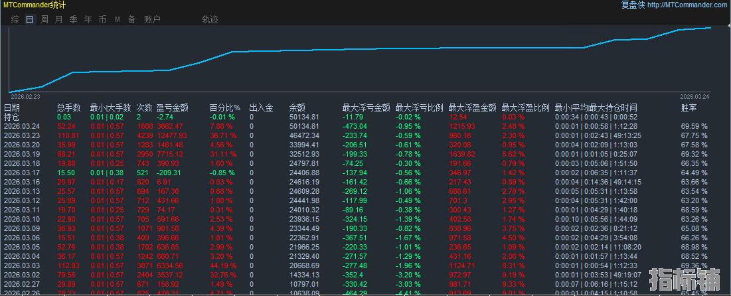
Task: Click the 胜率 column header
Action: click(x=689, y=108)
